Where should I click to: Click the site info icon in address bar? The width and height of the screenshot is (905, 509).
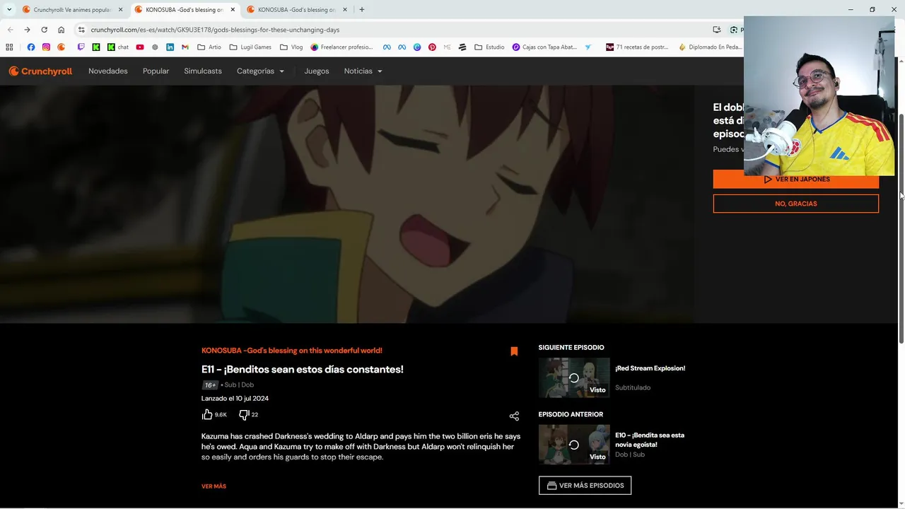pyautogui.click(x=81, y=30)
